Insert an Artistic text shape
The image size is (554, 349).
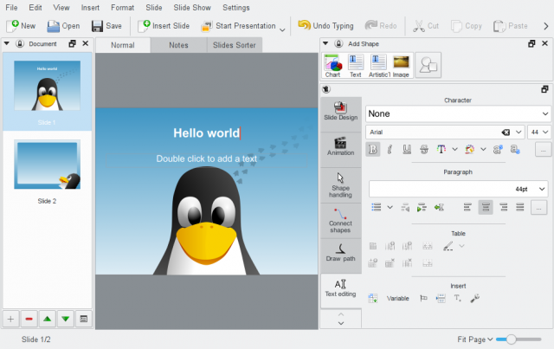tap(379, 66)
